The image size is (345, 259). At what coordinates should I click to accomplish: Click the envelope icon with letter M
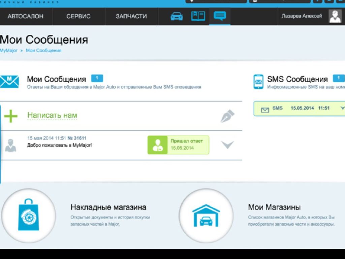tap(9, 82)
